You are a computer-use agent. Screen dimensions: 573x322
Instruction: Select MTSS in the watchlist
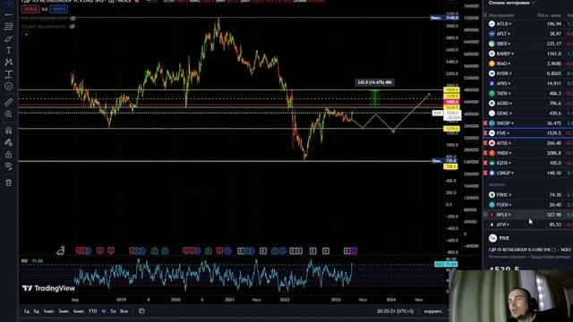(528, 143)
